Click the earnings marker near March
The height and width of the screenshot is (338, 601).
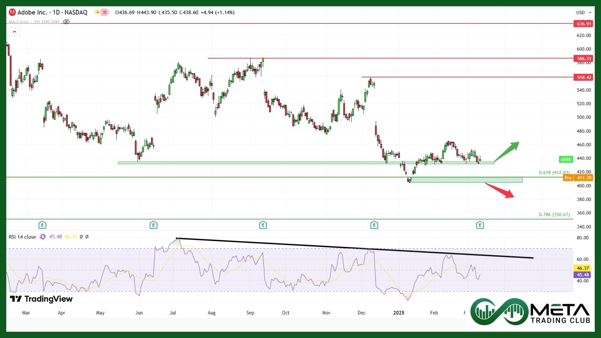(42, 225)
